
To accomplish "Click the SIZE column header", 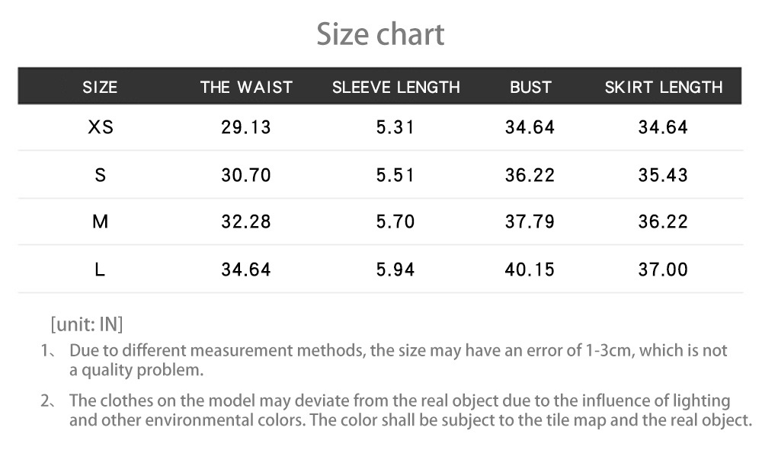I will (100, 87).
